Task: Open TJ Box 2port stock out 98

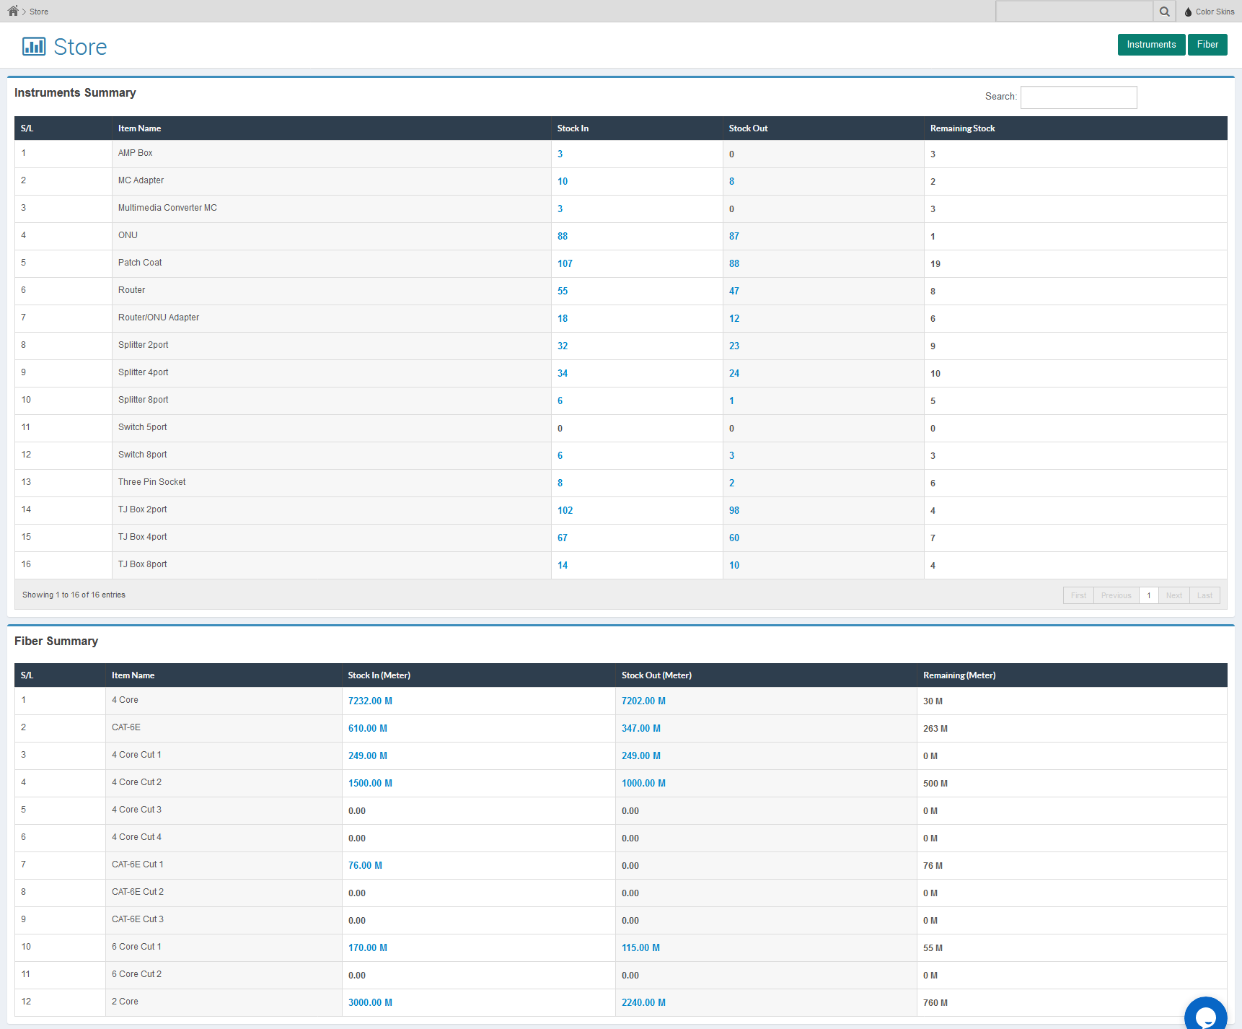Action: 734,510
